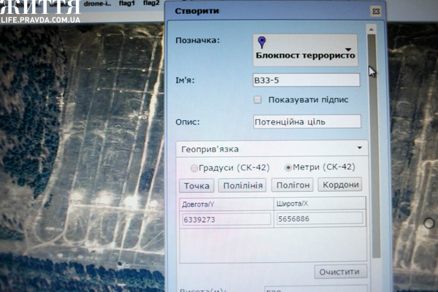Click the Довгота/Y value 6339273 field
The width and height of the screenshot is (438, 292).
[x=226, y=219]
